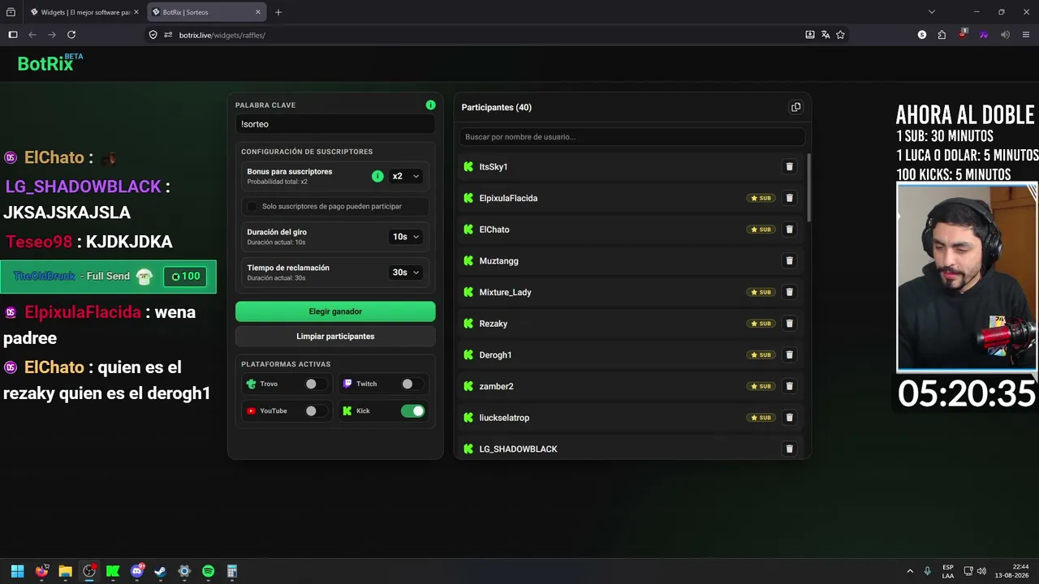This screenshot has width=1039, height=584.
Task: Delete ElChato from the participants list
Action: click(x=789, y=230)
